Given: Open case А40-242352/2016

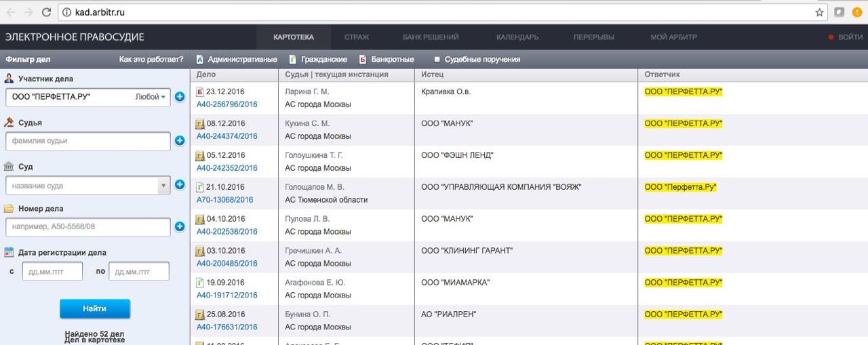Looking at the screenshot, I should pyautogui.click(x=227, y=168).
